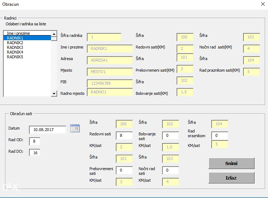Click the Šifra radnika field
Screen dimensions: 268x198
(x=104, y=37)
